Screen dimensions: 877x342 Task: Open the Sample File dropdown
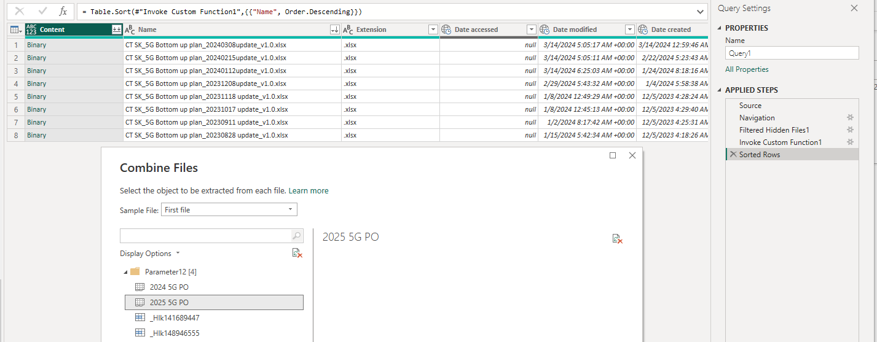pyautogui.click(x=229, y=210)
